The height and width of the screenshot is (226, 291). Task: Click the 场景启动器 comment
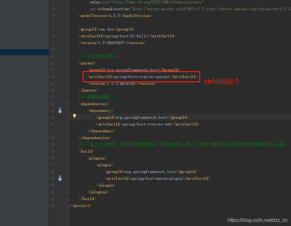pos(97,97)
